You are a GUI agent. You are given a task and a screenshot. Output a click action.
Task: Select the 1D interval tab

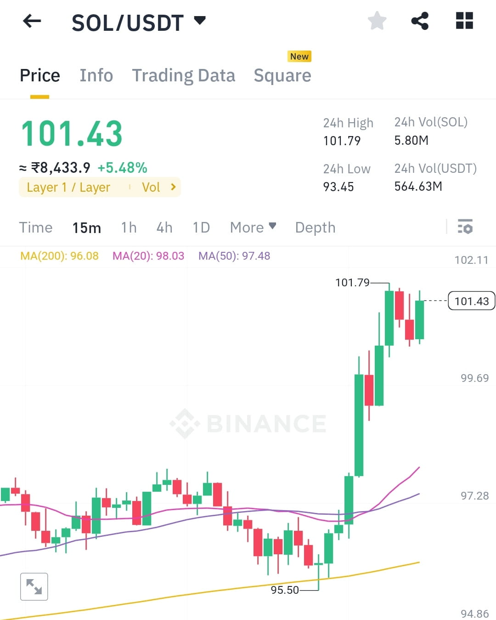point(200,227)
